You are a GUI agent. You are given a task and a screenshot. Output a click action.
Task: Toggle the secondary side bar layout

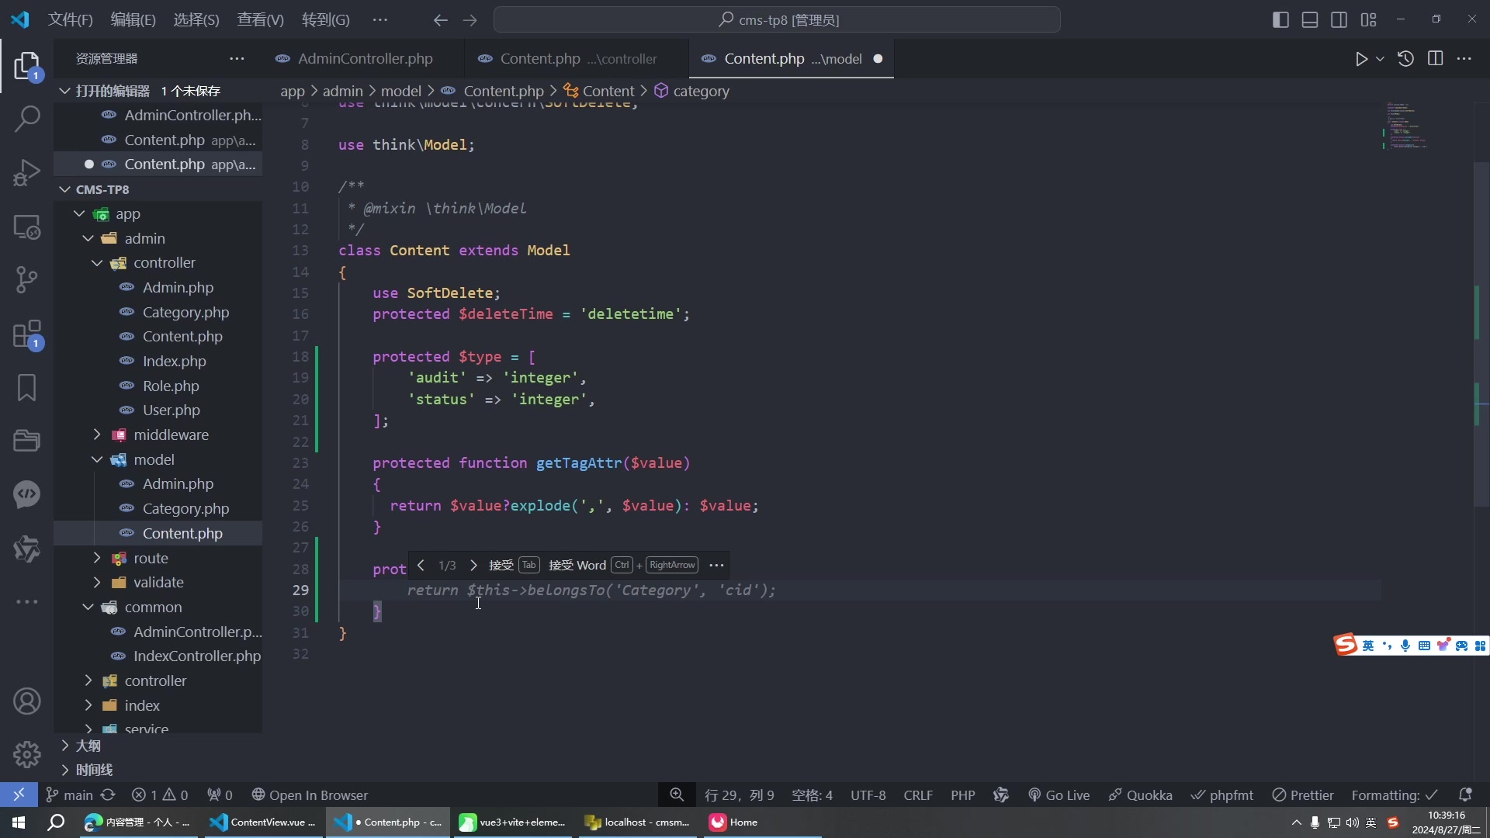1339,20
